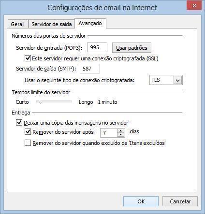The height and width of the screenshot is (214, 205).
Task: Click the days number field showing 7
Action: click(x=109, y=133)
